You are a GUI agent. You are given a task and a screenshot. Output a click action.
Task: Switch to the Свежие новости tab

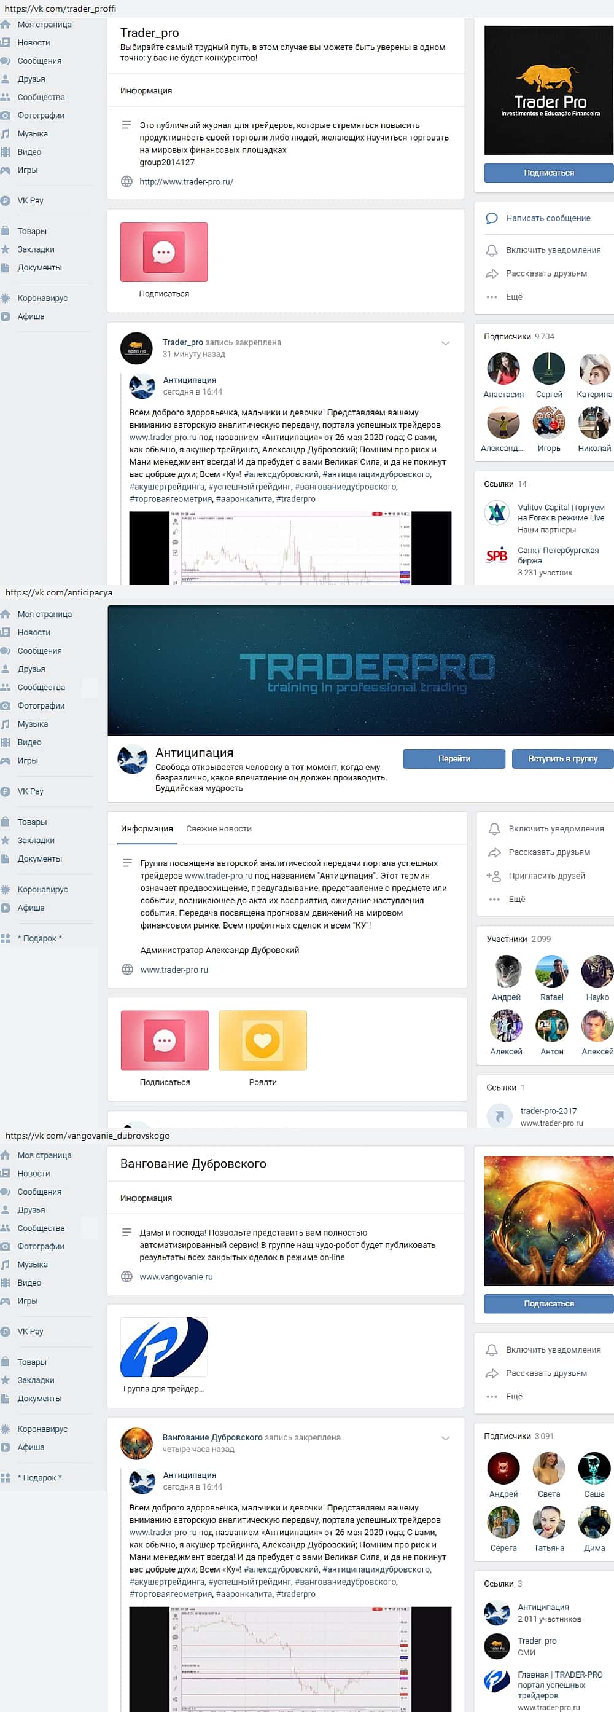click(x=219, y=828)
